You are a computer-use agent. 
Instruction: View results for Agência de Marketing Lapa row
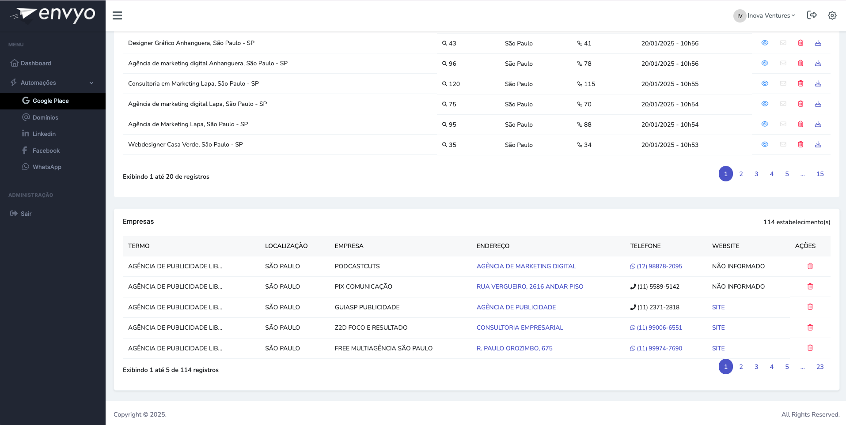(765, 124)
